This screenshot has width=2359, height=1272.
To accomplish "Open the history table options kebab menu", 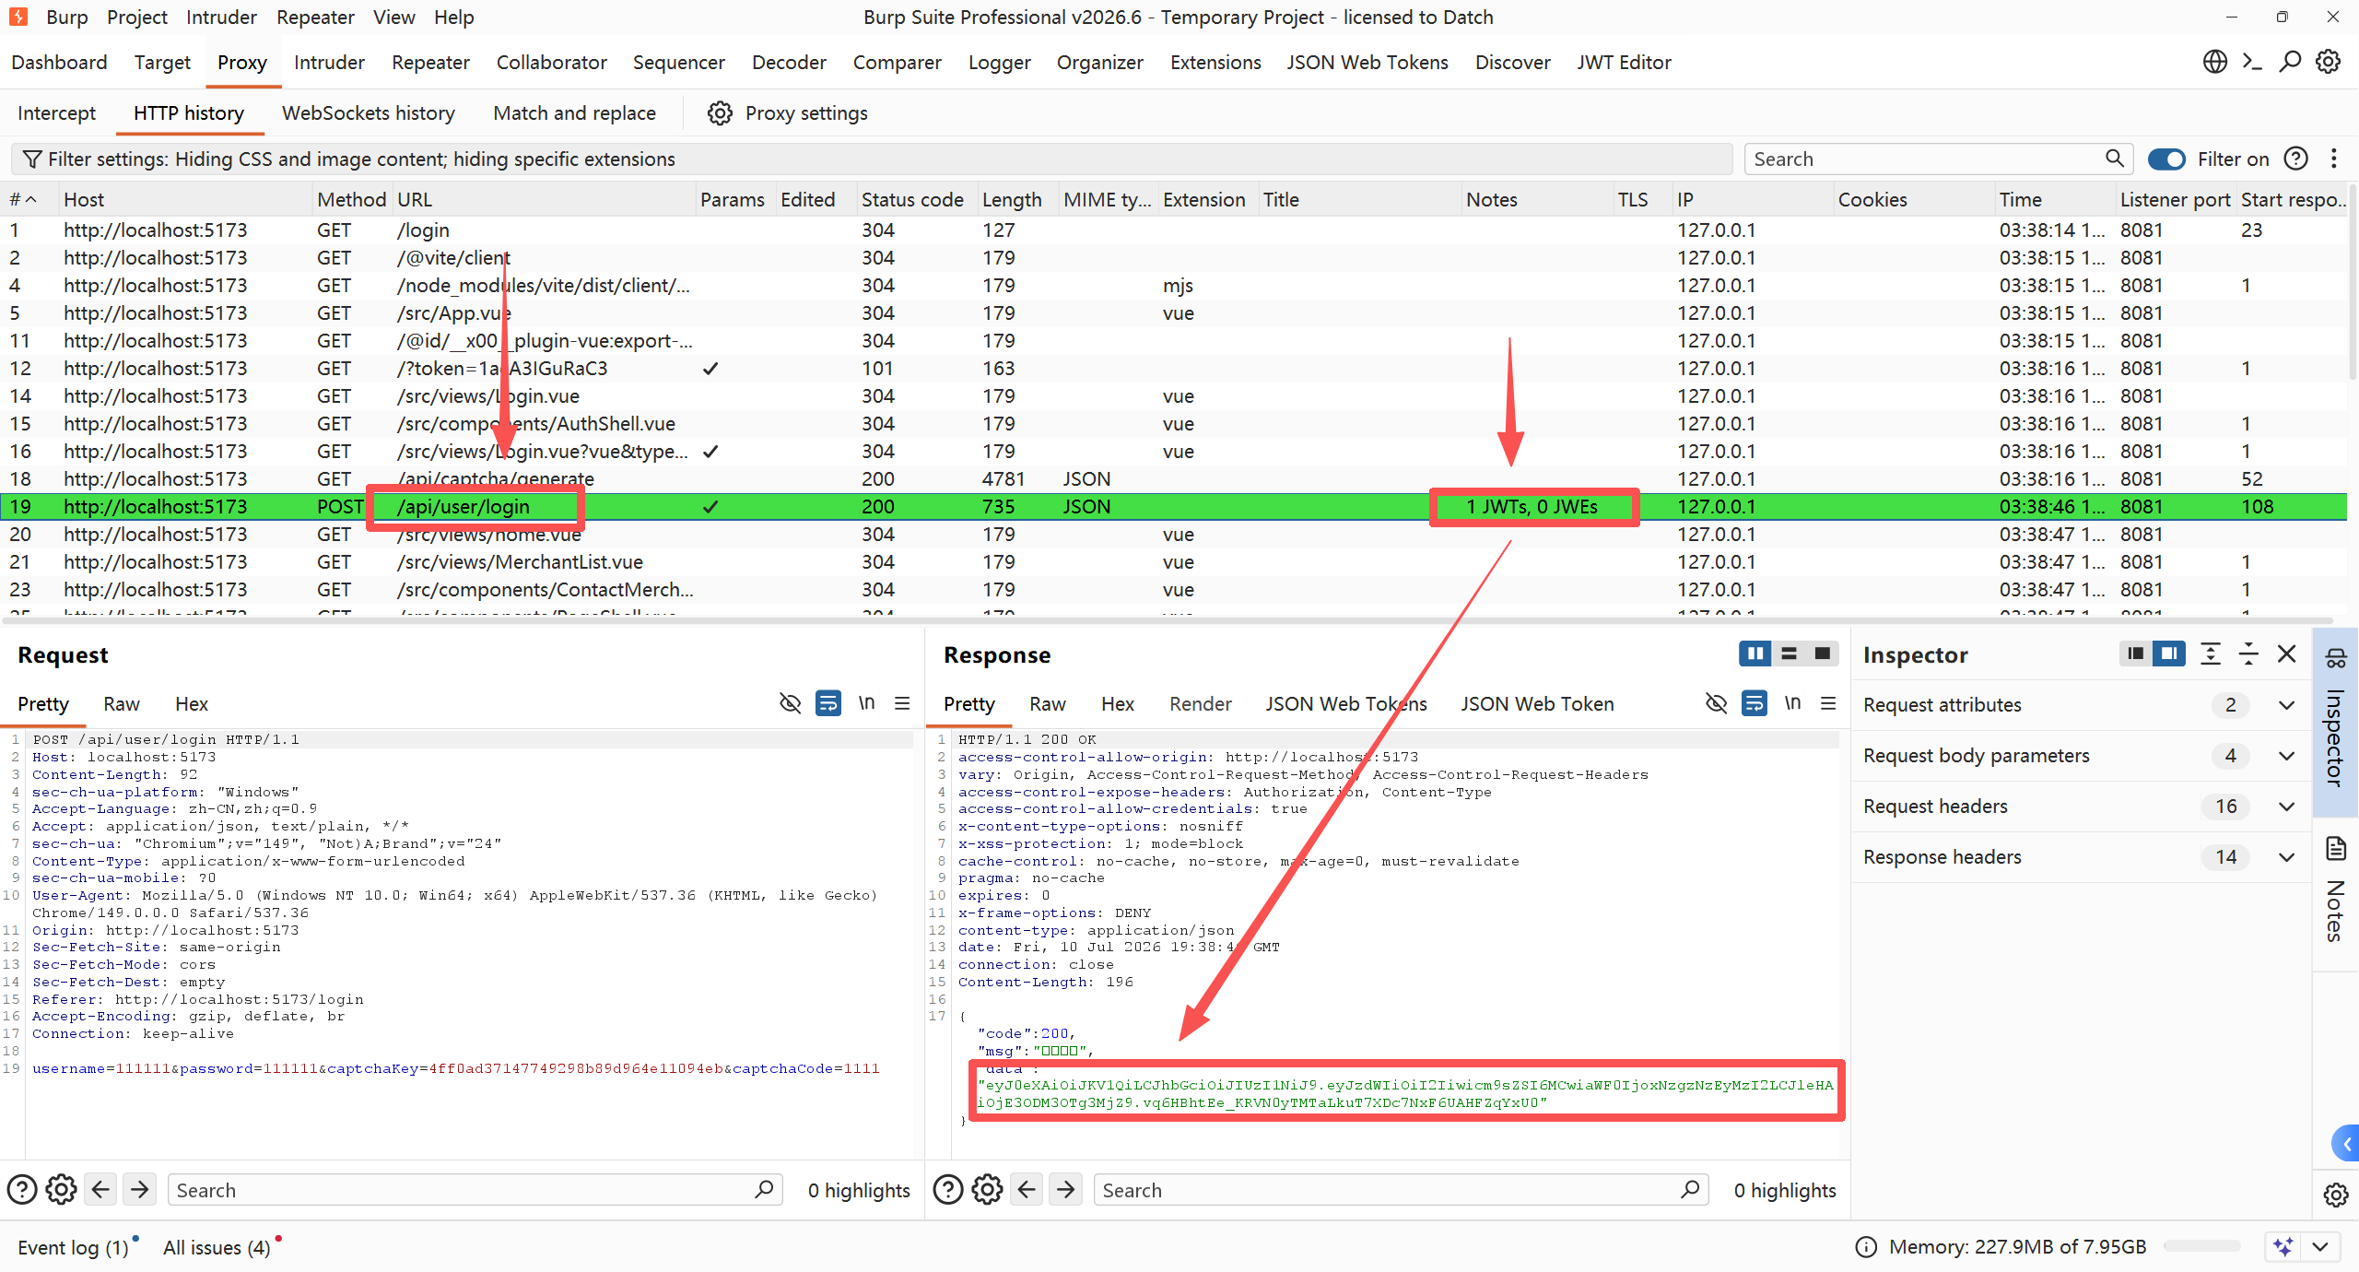I will pyautogui.click(x=2334, y=159).
